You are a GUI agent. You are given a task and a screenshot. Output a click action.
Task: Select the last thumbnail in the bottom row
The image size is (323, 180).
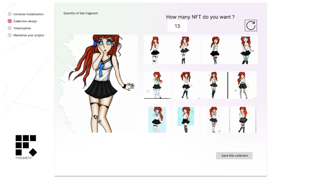point(243,120)
